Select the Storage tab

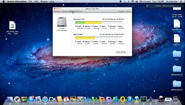(72, 11)
